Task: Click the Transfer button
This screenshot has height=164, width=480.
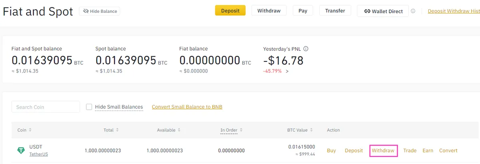Action: click(335, 11)
